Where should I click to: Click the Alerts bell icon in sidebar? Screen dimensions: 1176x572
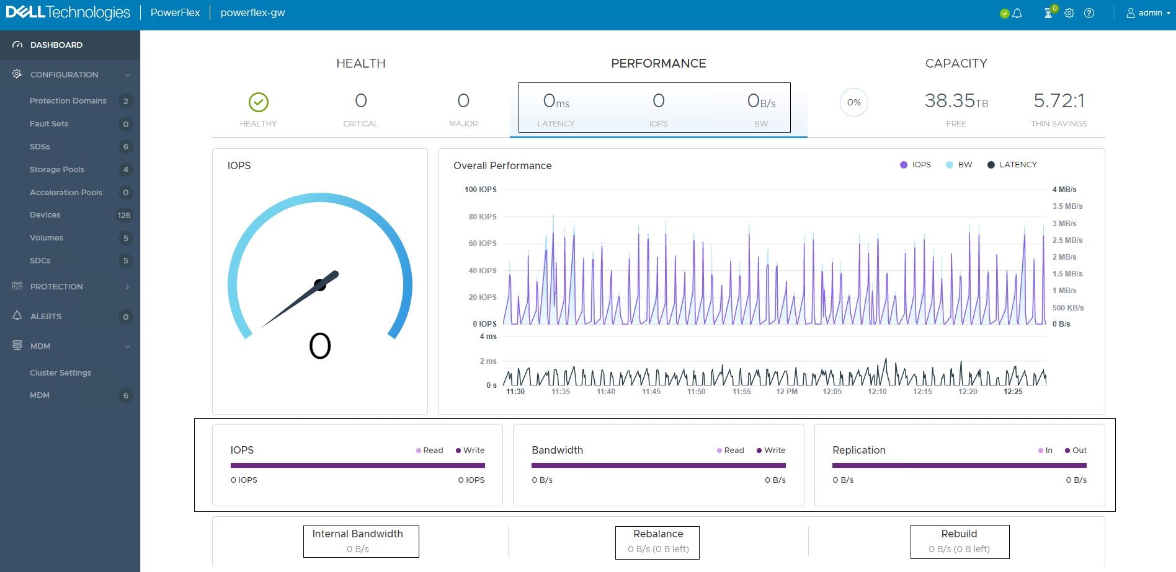click(16, 316)
